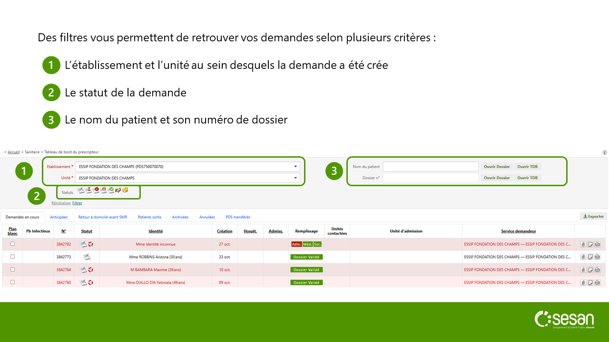
Task: Select Plan blanc checkbox for DIALLO DIA Fatimata
Action: click(12, 282)
